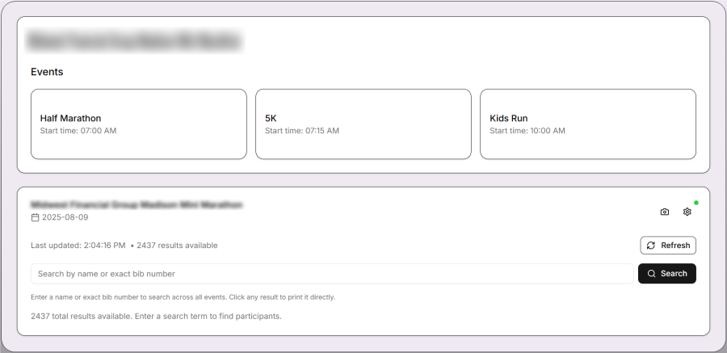This screenshot has width=727, height=353.
Task: Click the magnifier icon in the Search button
Action: 651,274
